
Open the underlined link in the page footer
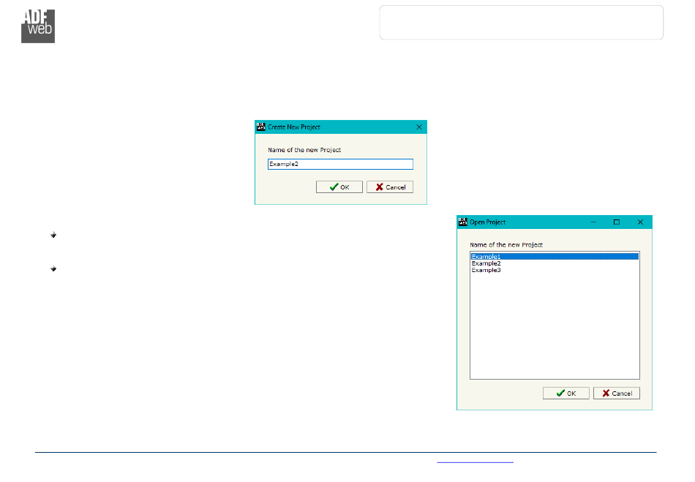click(x=475, y=462)
